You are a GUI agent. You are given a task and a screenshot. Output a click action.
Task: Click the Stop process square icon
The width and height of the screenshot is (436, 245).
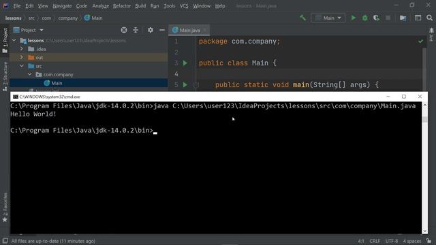coord(388,18)
